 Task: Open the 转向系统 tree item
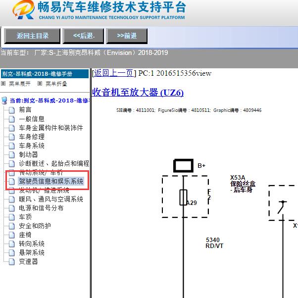[x=32, y=244]
